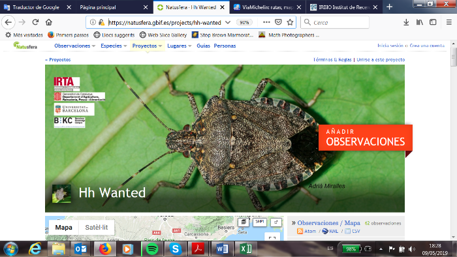Click the Cerca search box

tap(334, 22)
